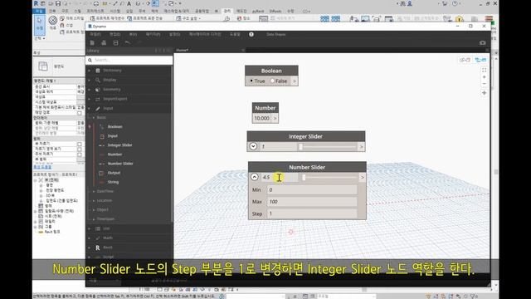Screen dimensions: 531x299
Task: Click the Min field of Number Slider
Action: coord(312,190)
